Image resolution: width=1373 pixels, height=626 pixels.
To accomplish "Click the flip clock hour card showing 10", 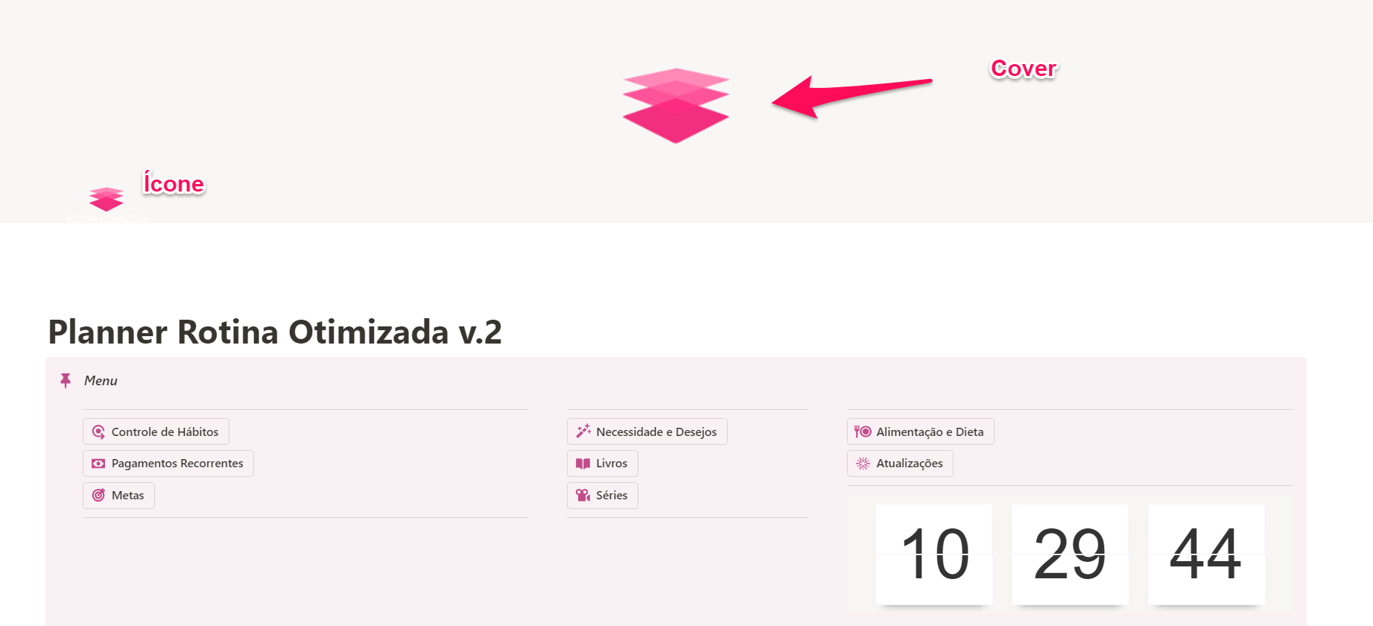I will click(x=933, y=554).
